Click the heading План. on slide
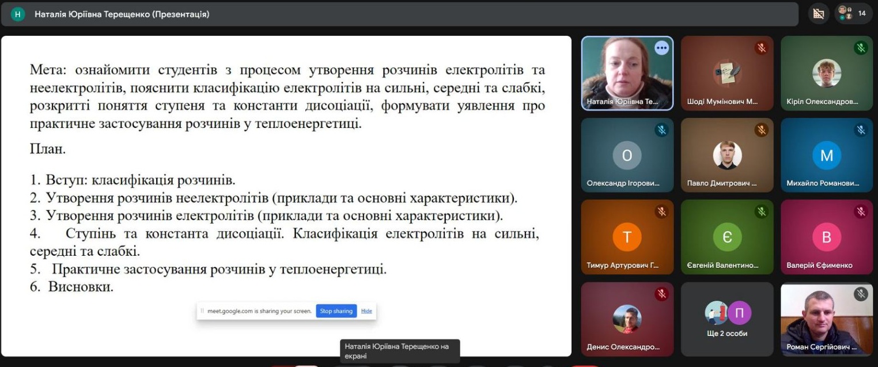Viewport: 878px width, 367px height. [48, 149]
